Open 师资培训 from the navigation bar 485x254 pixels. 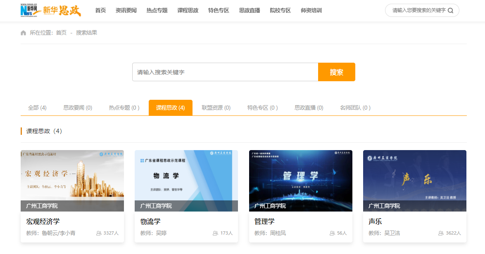[x=311, y=11]
